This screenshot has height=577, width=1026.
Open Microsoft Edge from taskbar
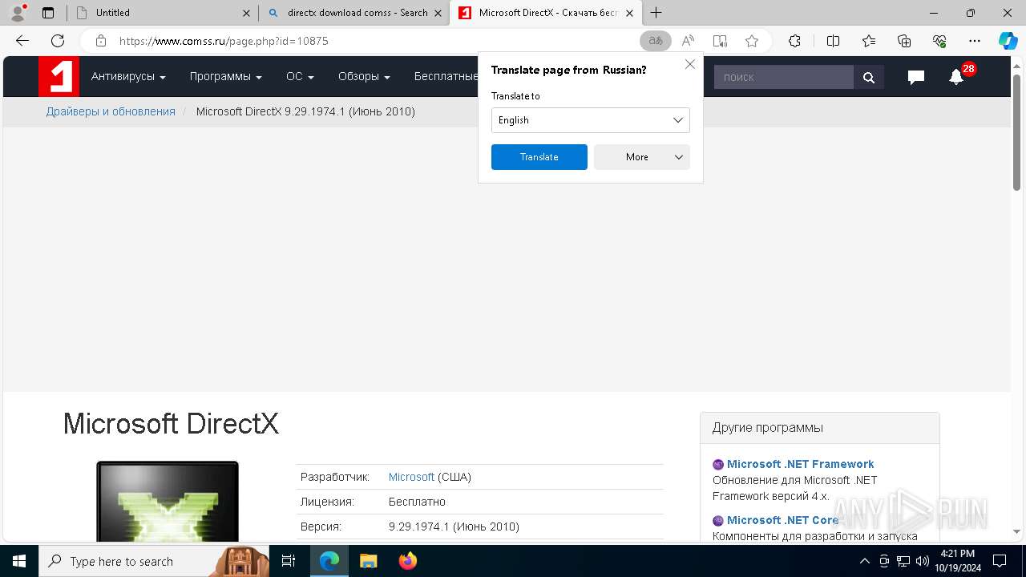[x=329, y=561]
